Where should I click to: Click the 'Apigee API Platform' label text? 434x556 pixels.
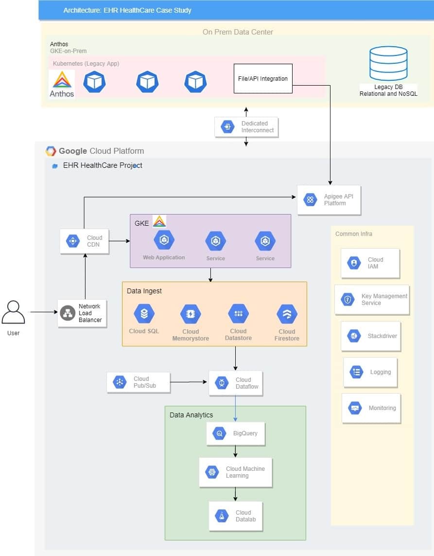tap(339, 199)
